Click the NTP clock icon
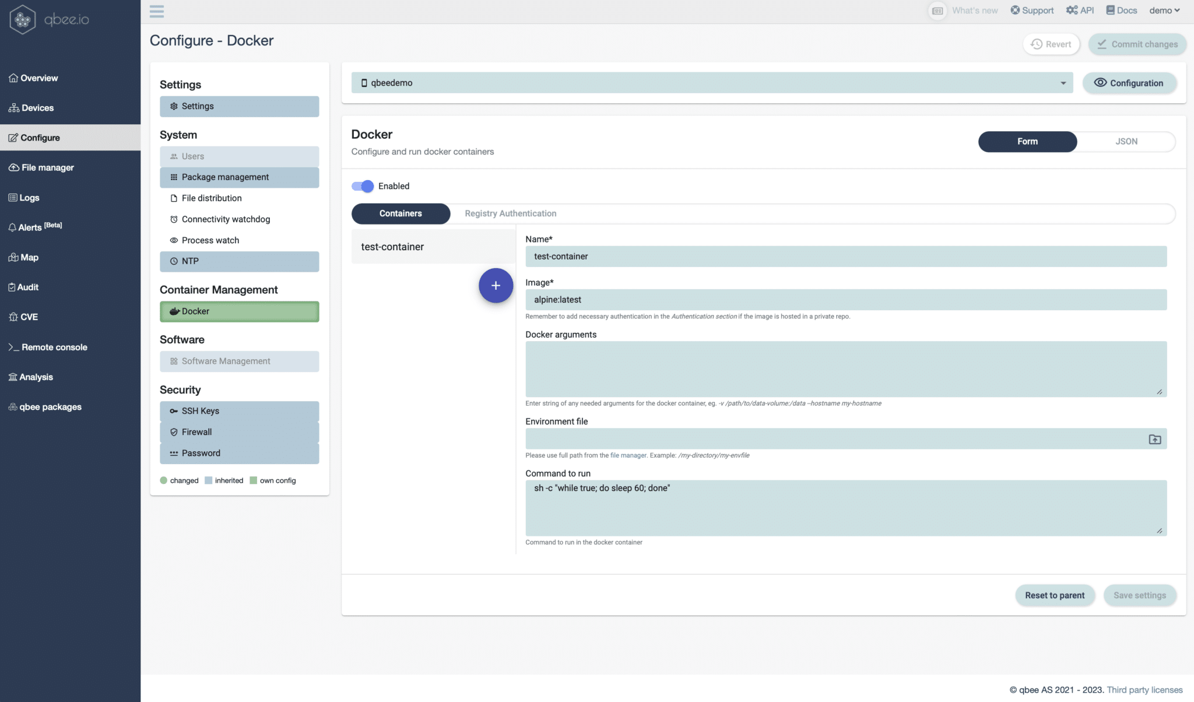 (x=174, y=261)
